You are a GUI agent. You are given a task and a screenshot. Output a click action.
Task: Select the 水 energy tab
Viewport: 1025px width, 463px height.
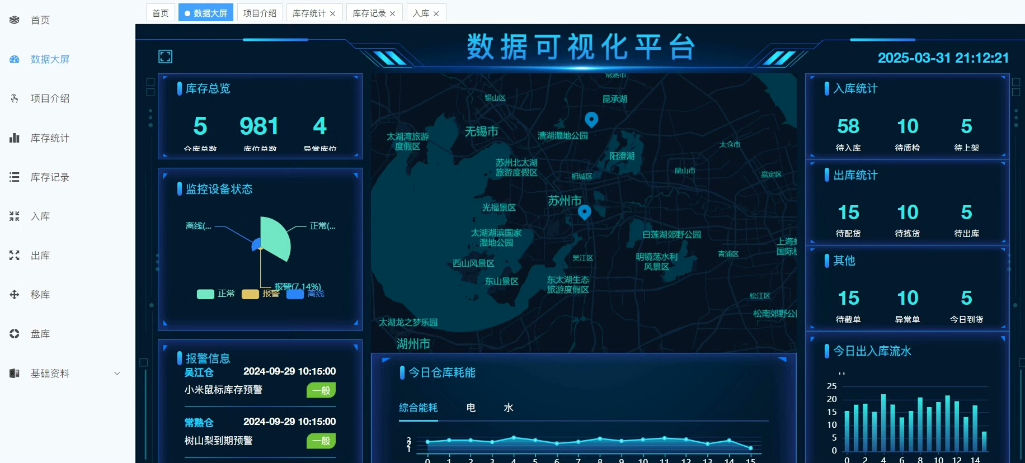508,408
